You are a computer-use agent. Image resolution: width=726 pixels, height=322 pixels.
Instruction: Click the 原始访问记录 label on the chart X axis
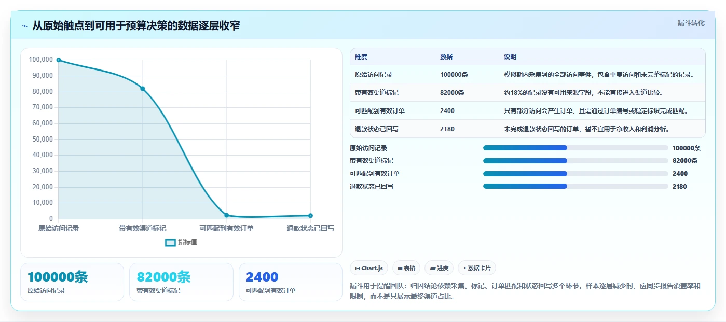coord(59,228)
